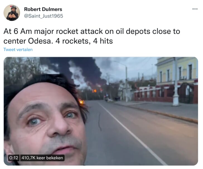The width and height of the screenshot is (203, 169).
Task: Click the Robert Dulmers display name
Action: (43, 9)
